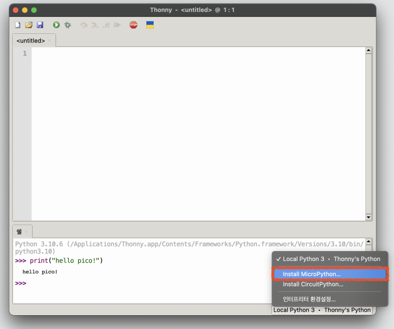
Task: Select the 쉘 shell tab
Action: (19, 231)
